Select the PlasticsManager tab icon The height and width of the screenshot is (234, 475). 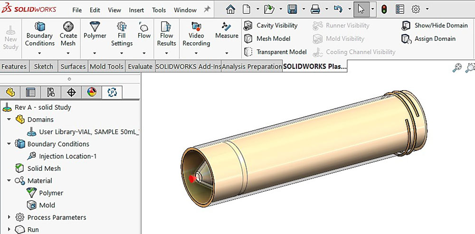pos(112,92)
